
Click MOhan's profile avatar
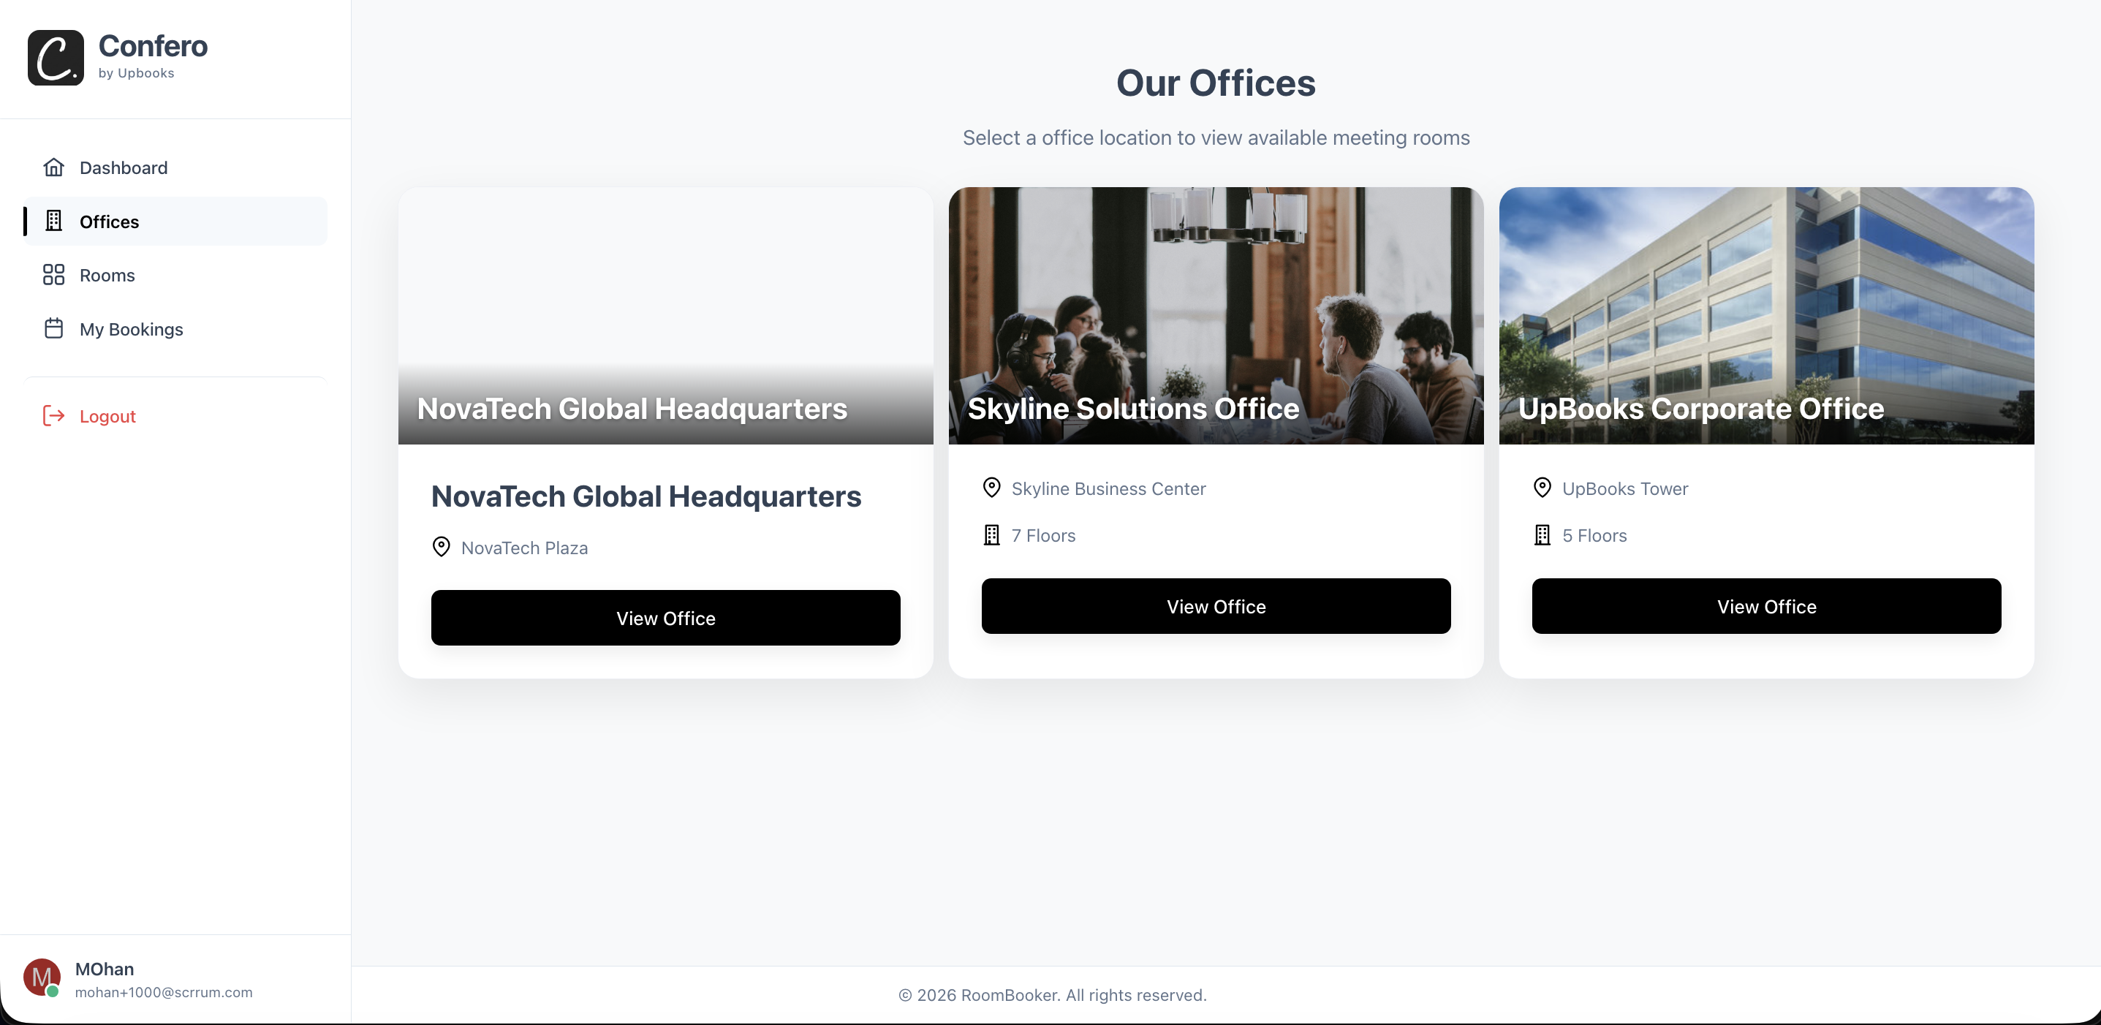42,977
